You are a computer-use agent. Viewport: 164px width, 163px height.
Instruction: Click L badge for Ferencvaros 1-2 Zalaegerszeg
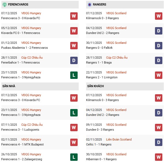pyautogui.click(x=74, y=157)
